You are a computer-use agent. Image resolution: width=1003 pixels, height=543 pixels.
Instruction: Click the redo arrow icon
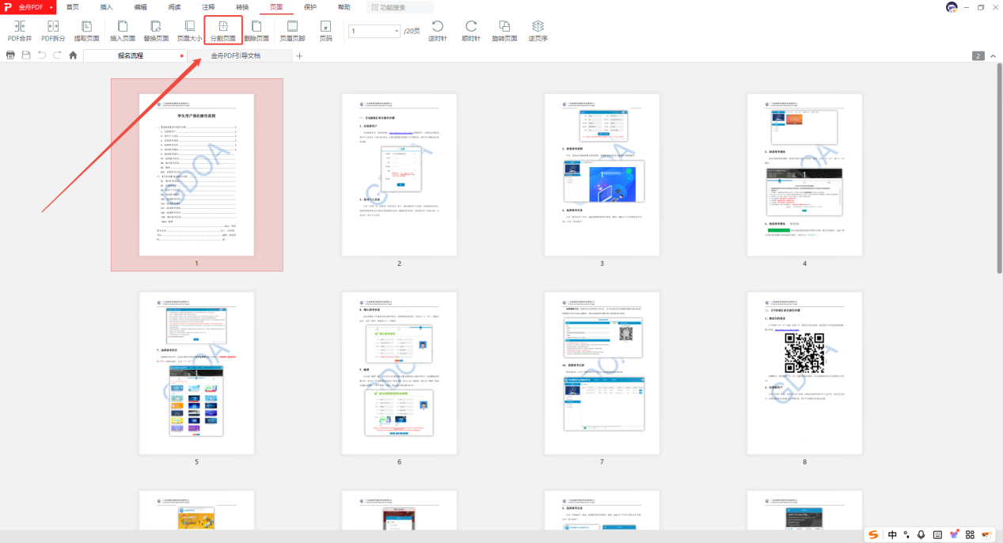(57, 55)
